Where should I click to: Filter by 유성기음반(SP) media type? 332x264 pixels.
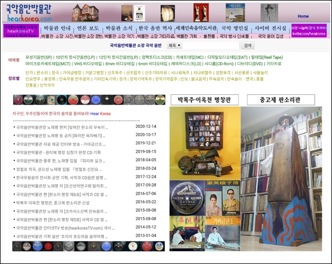39,58
